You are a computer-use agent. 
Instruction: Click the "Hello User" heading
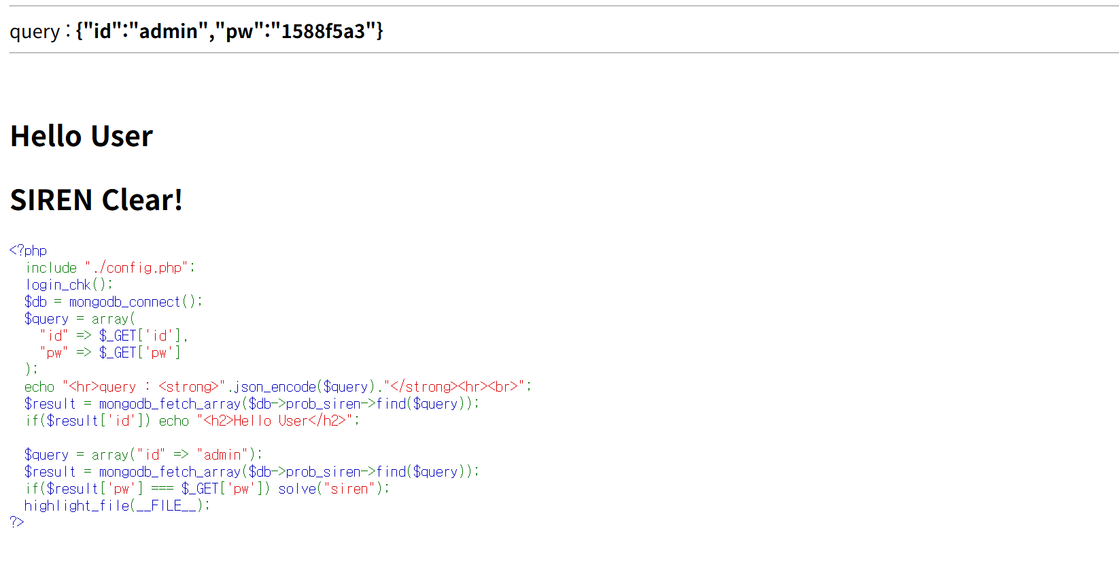[x=82, y=136]
